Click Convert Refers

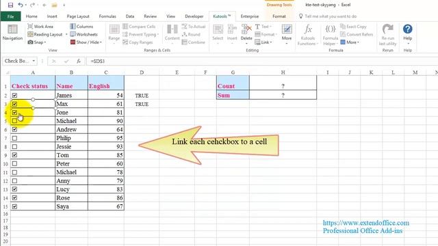(357, 34)
